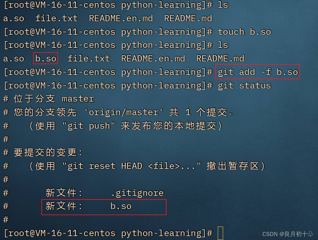Click the blinking cursor at the bottom prompt
318x240 pixels.
tap(221, 233)
